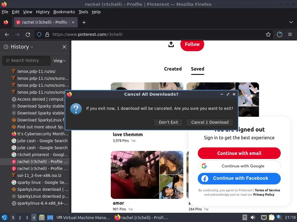Open a new tab with plus button
The height and width of the screenshot is (222, 297).
(x=84, y=23)
